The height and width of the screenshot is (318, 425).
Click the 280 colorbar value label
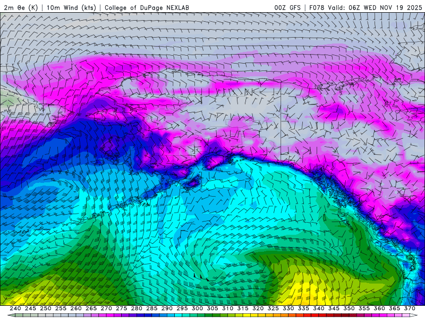coord(137,308)
